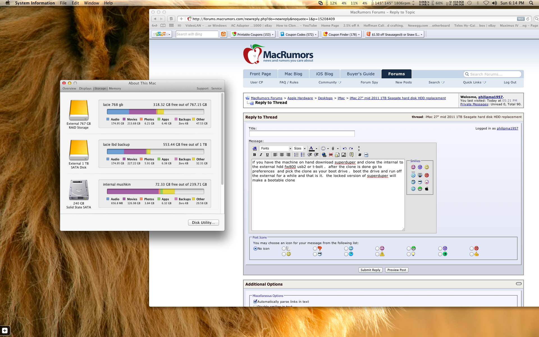Open Disk Utility from About This Mac
The height and width of the screenshot is (337, 539).
coord(203,222)
